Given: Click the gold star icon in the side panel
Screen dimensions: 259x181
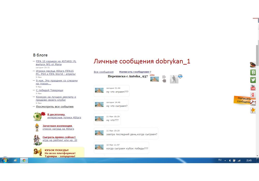Looking at the screenshot, I should pyautogui.click(x=253, y=110).
